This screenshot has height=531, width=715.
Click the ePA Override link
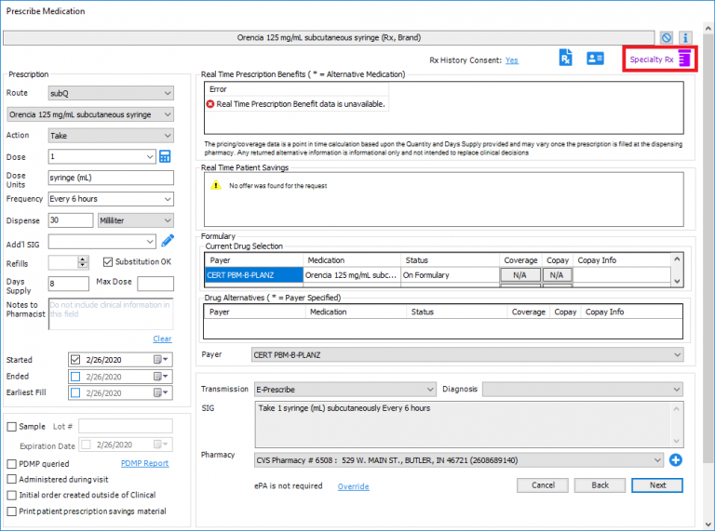click(x=353, y=486)
